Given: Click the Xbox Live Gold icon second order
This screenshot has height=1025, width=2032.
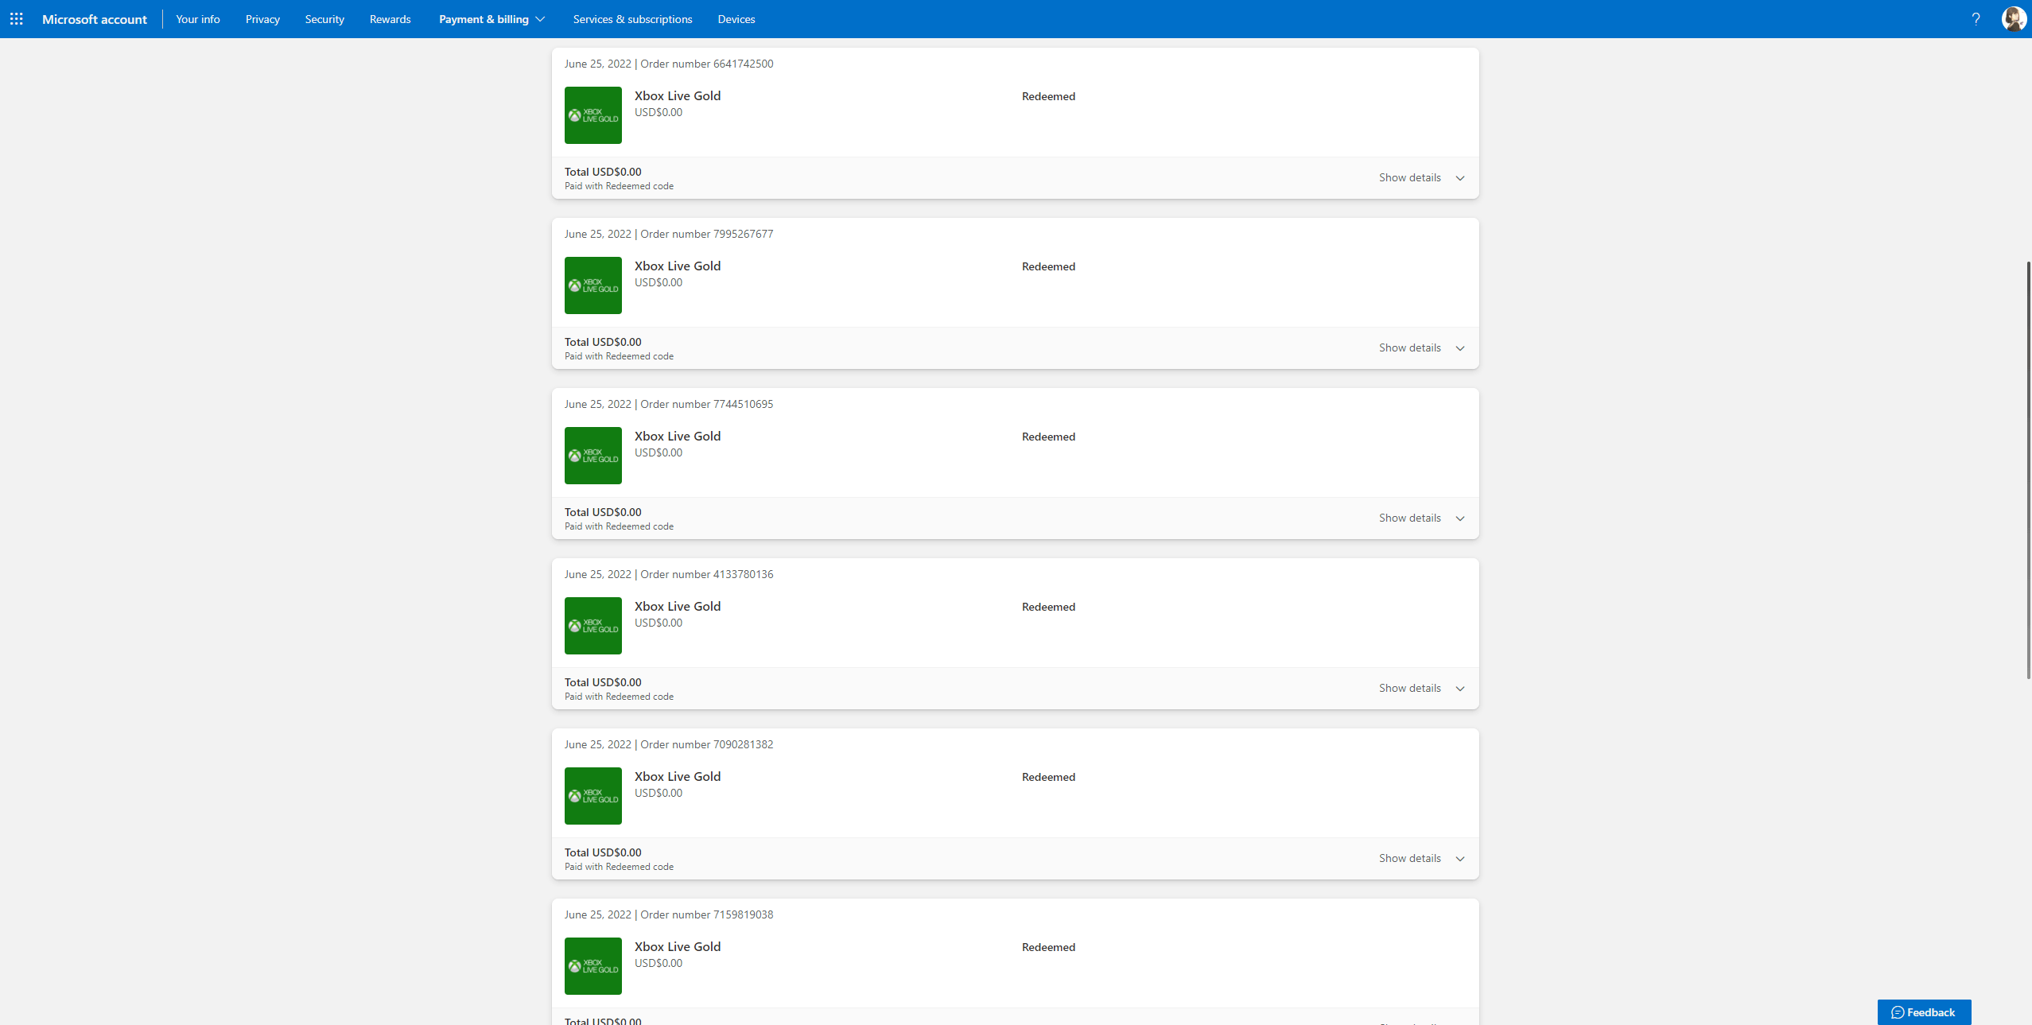Looking at the screenshot, I should pyautogui.click(x=593, y=285).
